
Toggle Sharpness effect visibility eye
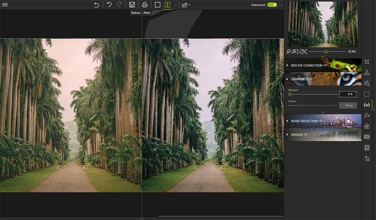coord(311,79)
